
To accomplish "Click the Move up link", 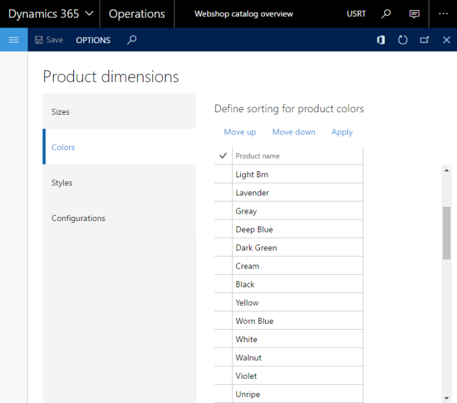I will (240, 132).
